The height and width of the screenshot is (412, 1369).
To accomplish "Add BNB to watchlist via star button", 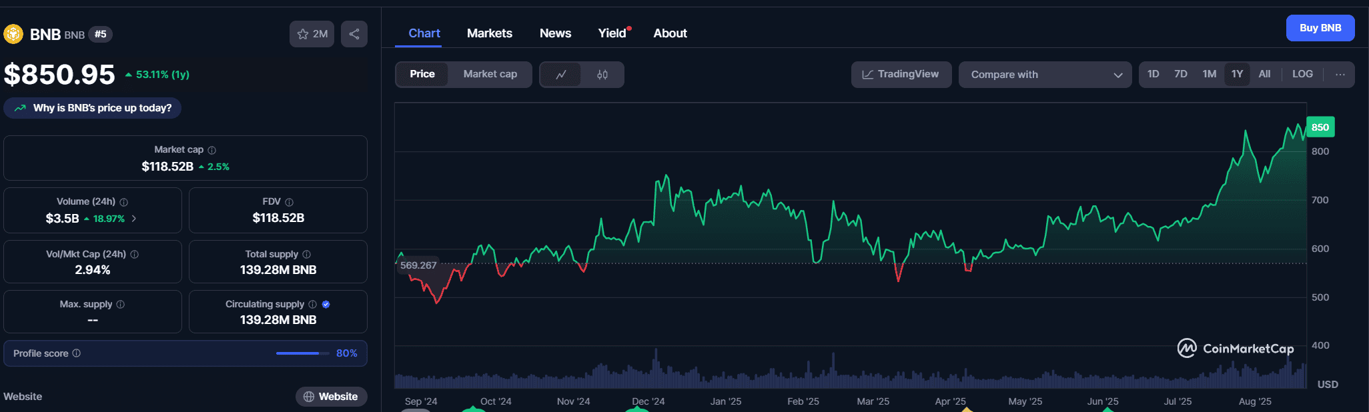I will click(x=312, y=34).
